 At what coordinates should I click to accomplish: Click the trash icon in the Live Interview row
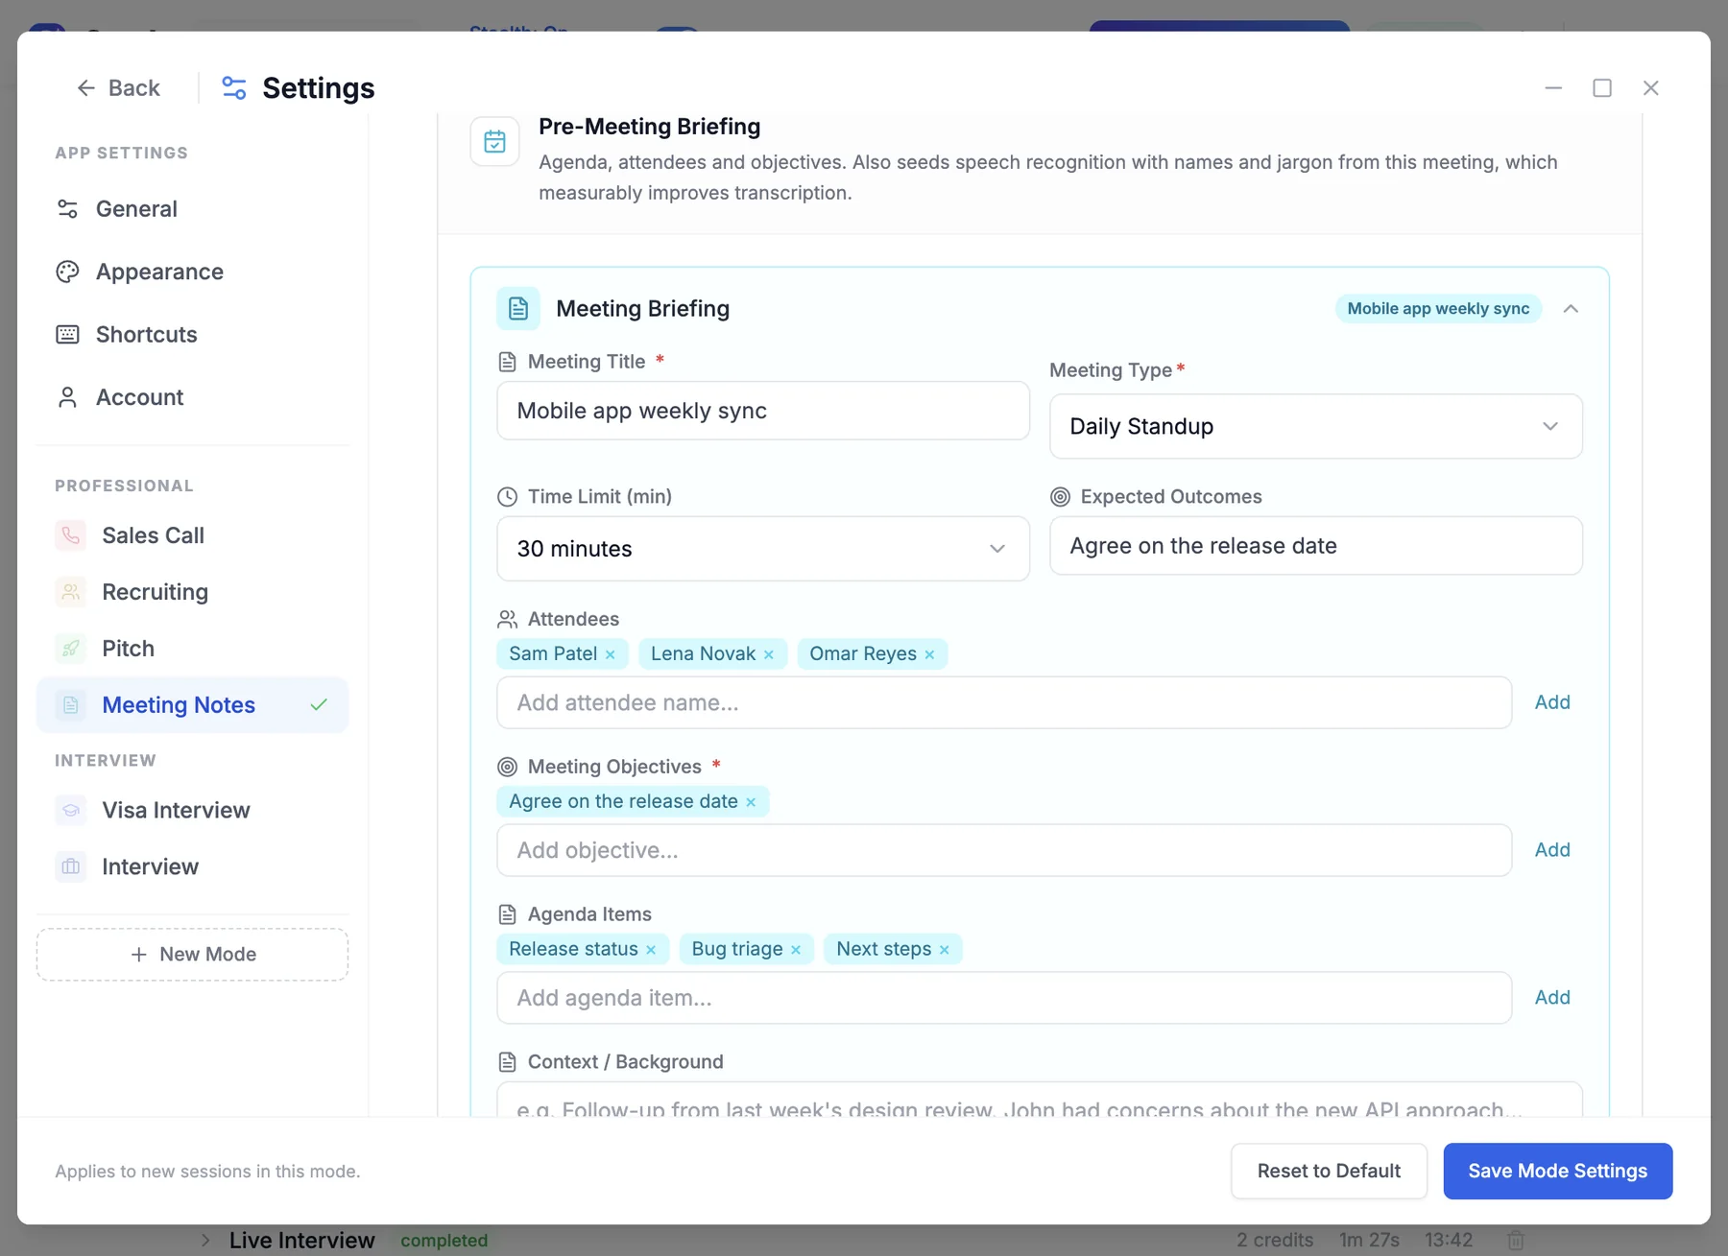pyautogui.click(x=1516, y=1240)
